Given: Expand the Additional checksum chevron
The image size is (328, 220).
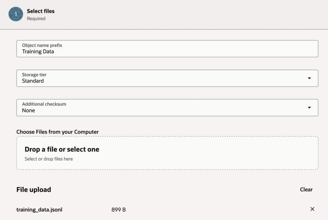Looking at the screenshot, I should click(310, 107).
